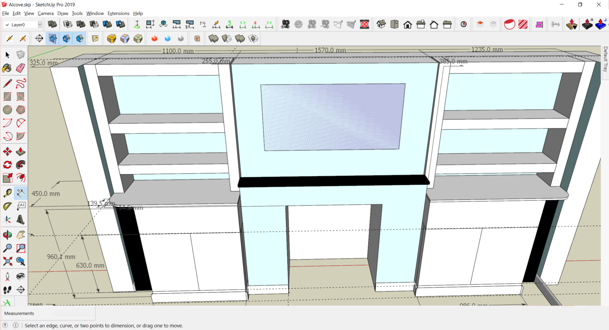Screen dimensions: 609x330
Task: Click the Zoom Extents tool
Action: coord(7,261)
